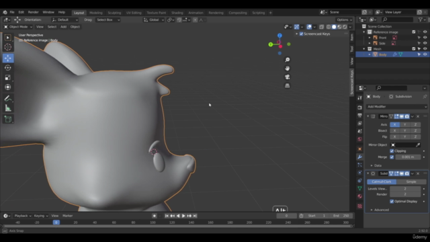Image resolution: width=430 pixels, height=242 pixels.
Task: Enable Mirror Bisect Y
Action: 404,130
